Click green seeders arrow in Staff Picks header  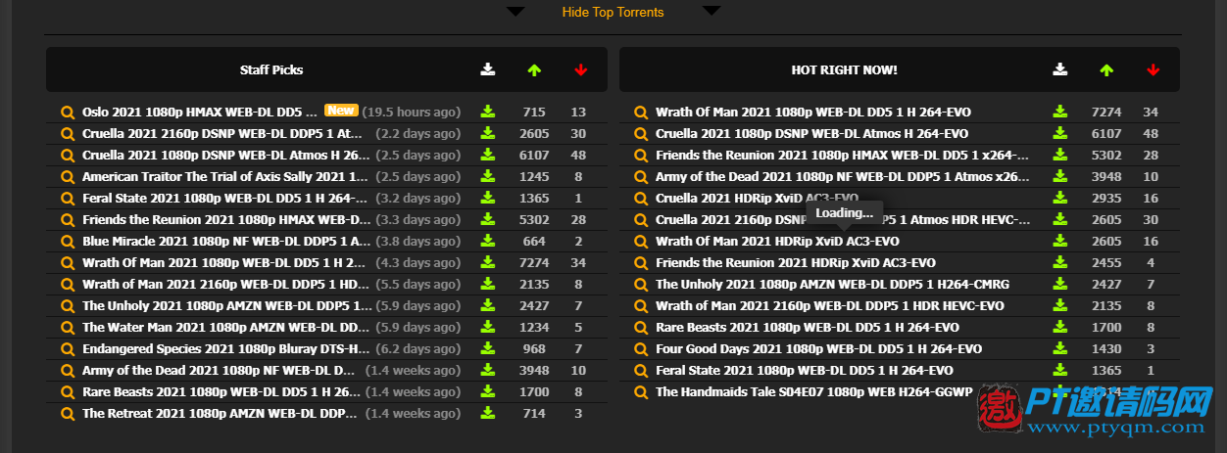534,69
